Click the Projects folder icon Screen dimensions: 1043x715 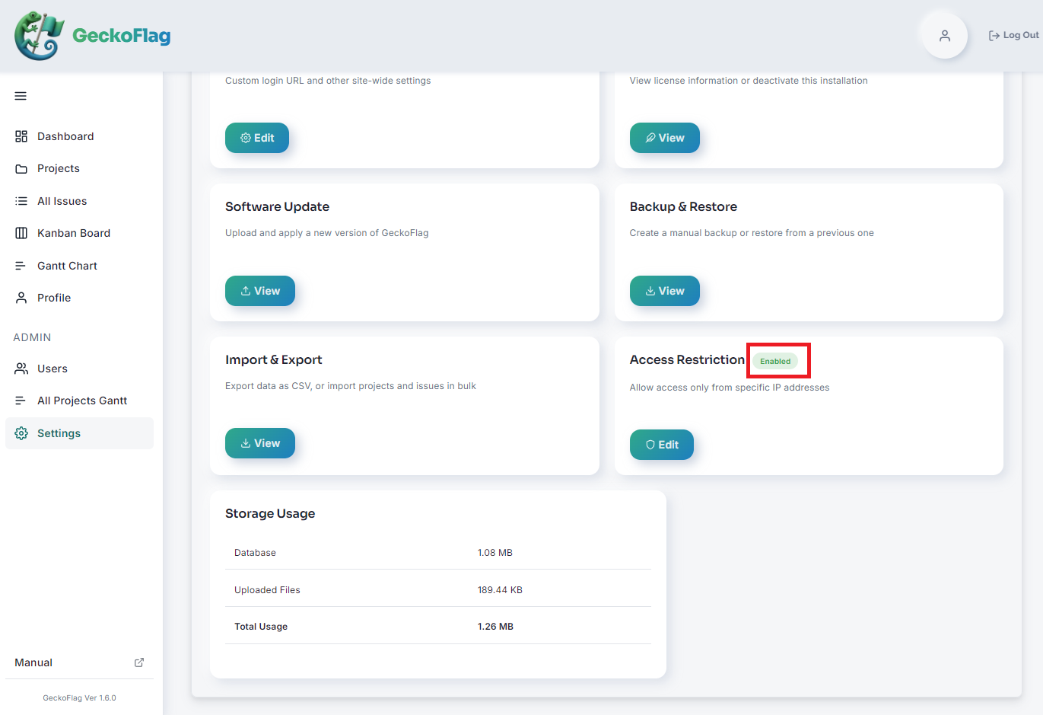tap(21, 169)
